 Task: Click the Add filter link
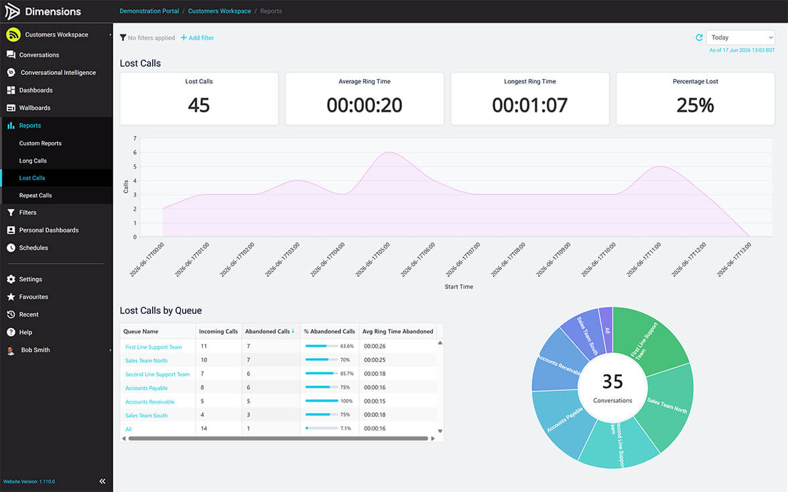[x=198, y=37]
